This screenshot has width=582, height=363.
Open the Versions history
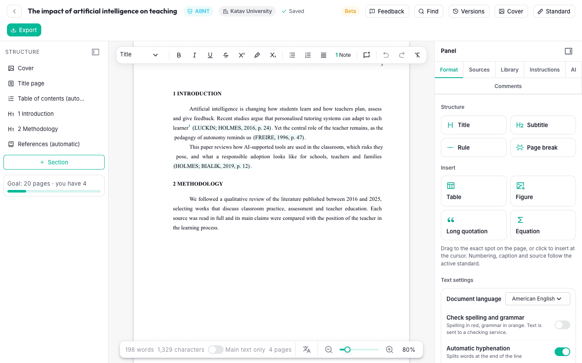pos(469,11)
